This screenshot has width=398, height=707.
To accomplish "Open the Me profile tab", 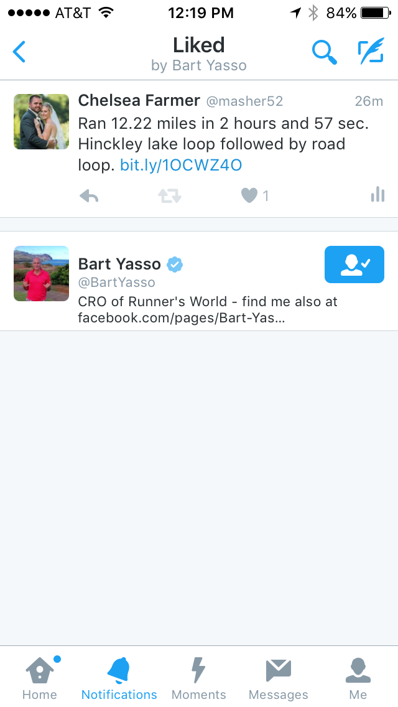I will tap(358, 677).
